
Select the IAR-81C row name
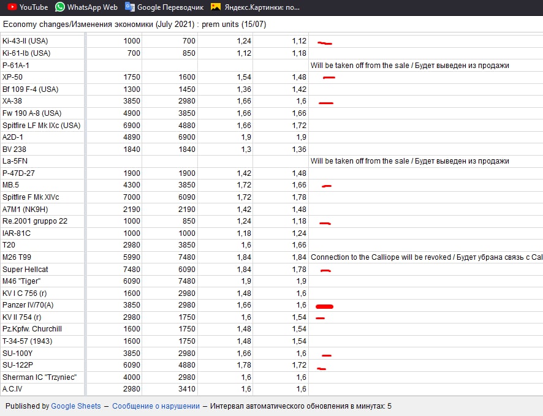17,233
